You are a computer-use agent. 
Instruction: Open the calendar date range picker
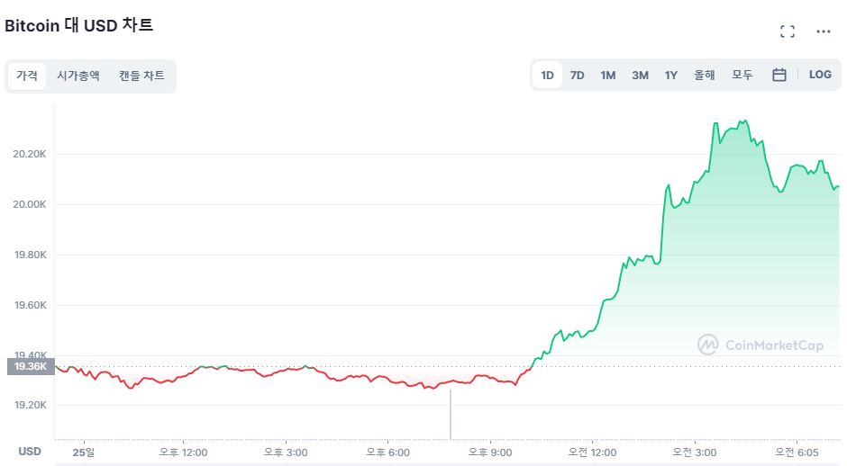(779, 75)
